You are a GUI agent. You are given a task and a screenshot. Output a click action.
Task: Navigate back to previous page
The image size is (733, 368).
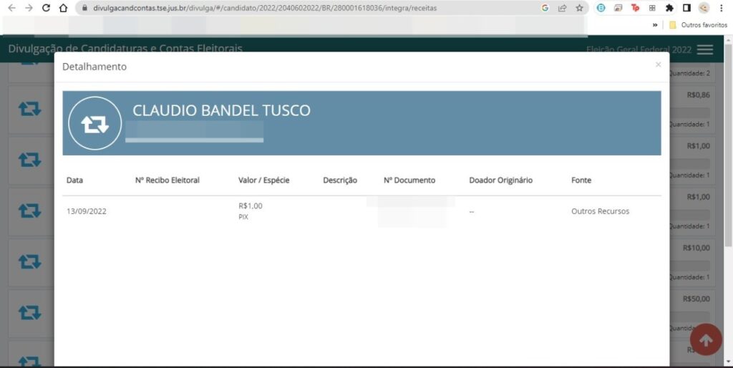click(11, 8)
